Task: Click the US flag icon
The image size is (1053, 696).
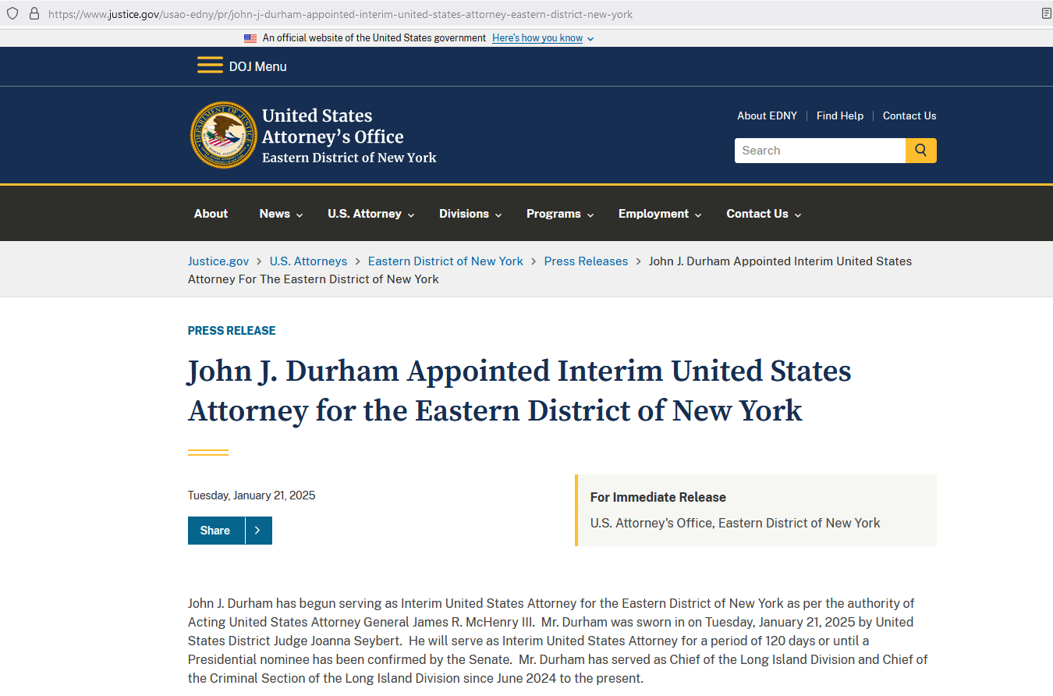Action: (x=250, y=38)
